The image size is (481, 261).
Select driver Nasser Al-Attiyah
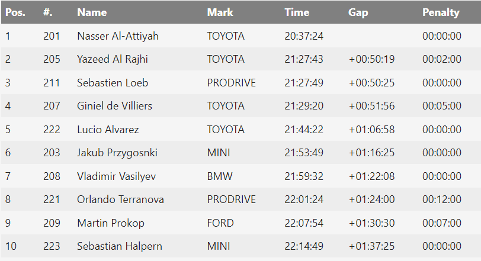click(118, 36)
